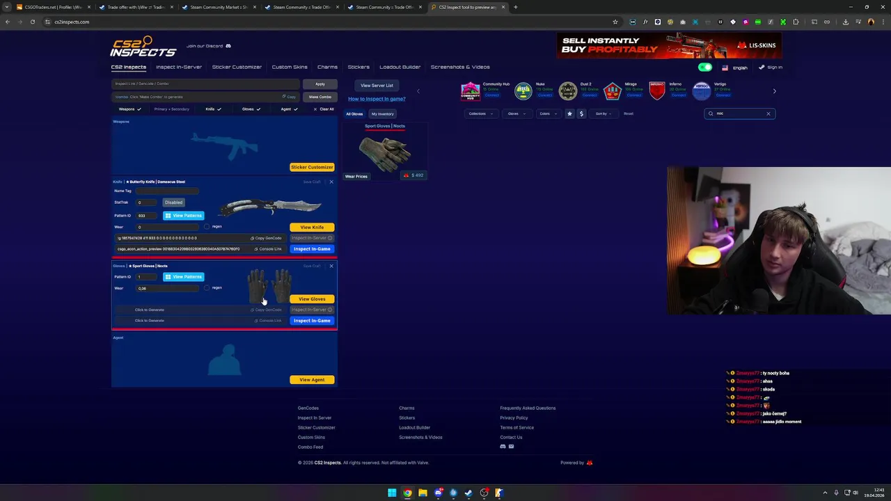The width and height of the screenshot is (891, 501).
Task: Show next servers with the right arrow
Action: pos(774,91)
